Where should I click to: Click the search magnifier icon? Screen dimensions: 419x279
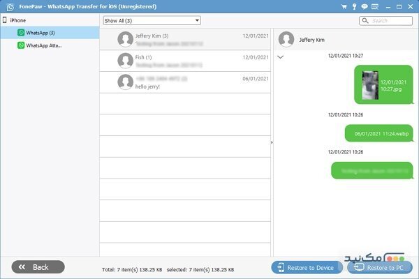tap(365, 20)
